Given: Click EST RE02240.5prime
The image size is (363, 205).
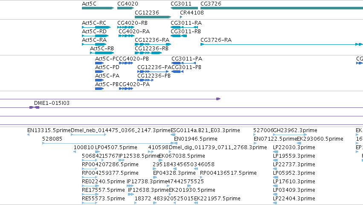Looking at the screenshot, I should [x=90, y=186].
